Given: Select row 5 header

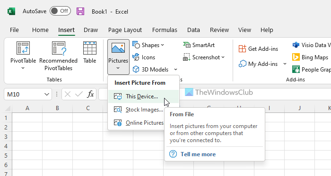Looking at the screenshot, I should 6,155.
